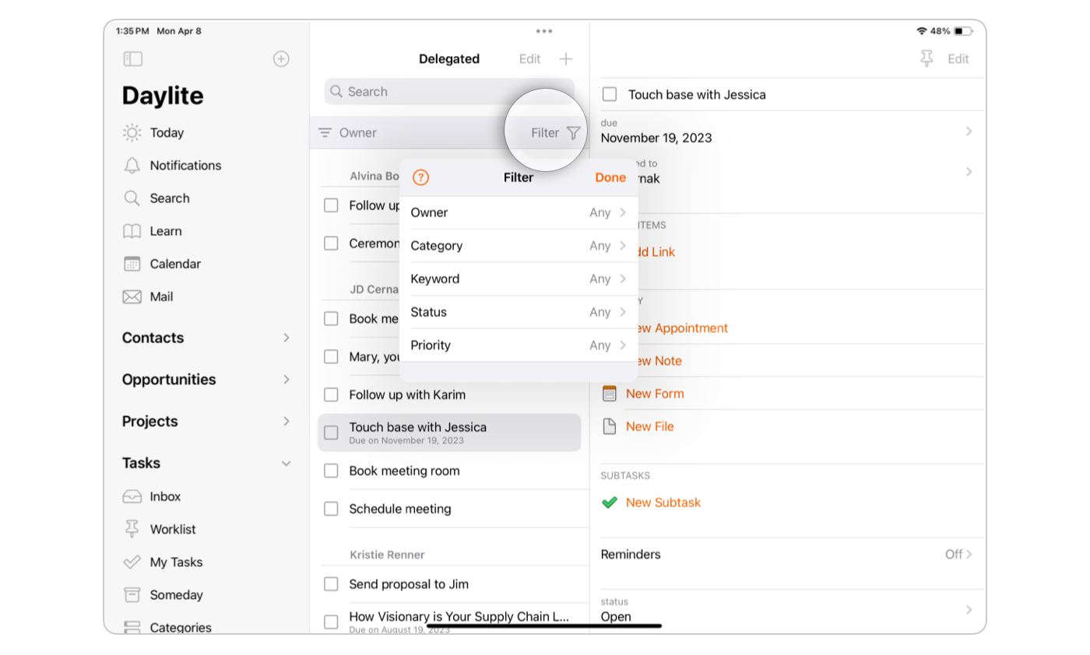Click the circled plus add icon
Screen dimensions: 1090x655
tap(281, 59)
